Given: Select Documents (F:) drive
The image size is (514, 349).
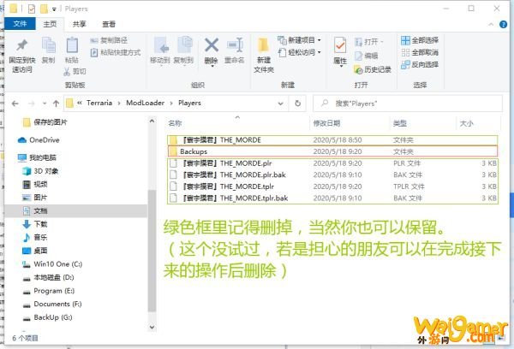Looking at the screenshot, I should 51,305.
